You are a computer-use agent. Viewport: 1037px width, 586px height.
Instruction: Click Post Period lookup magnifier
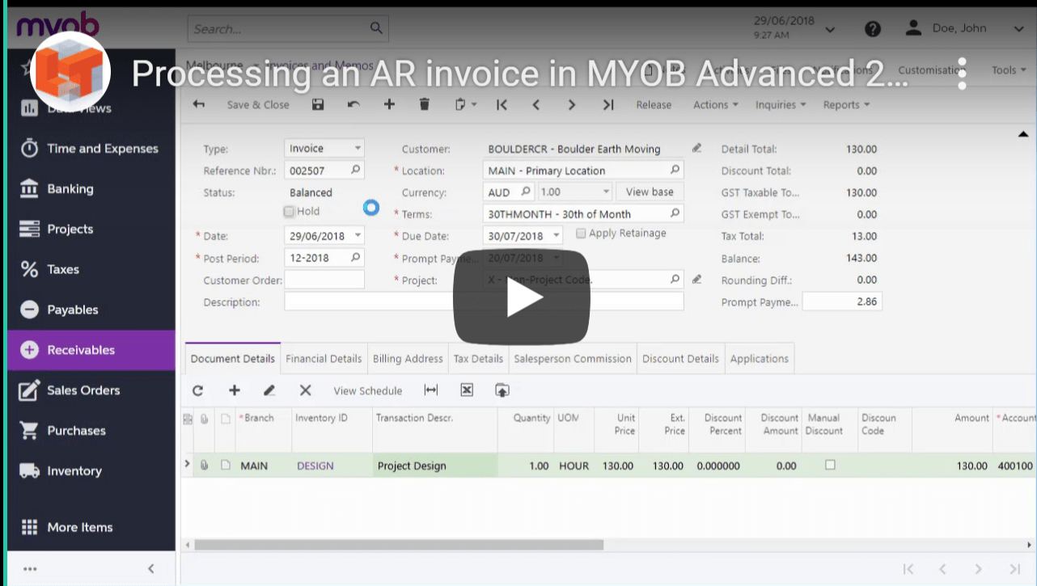click(x=355, y=258)
